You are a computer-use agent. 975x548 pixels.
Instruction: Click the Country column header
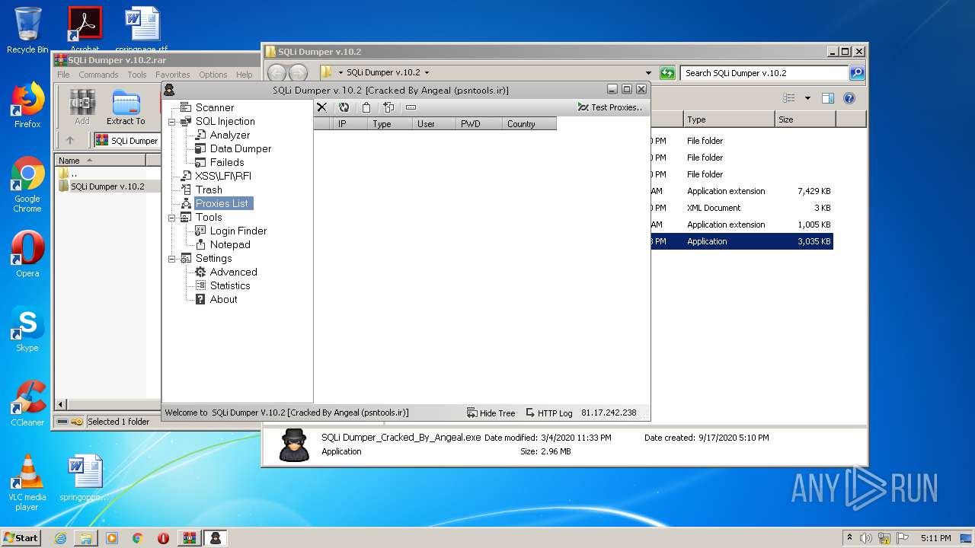click(x=529, y=124)
